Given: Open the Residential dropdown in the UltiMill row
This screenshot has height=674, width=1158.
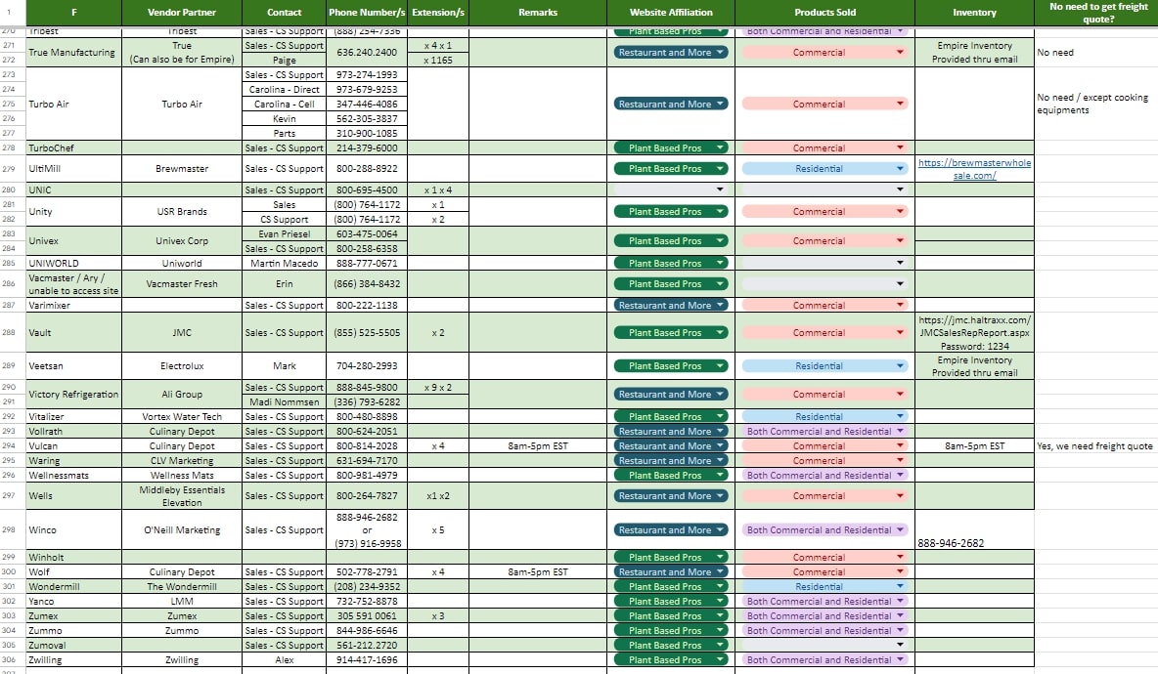Looking at the screenshot, I should 824,169.
